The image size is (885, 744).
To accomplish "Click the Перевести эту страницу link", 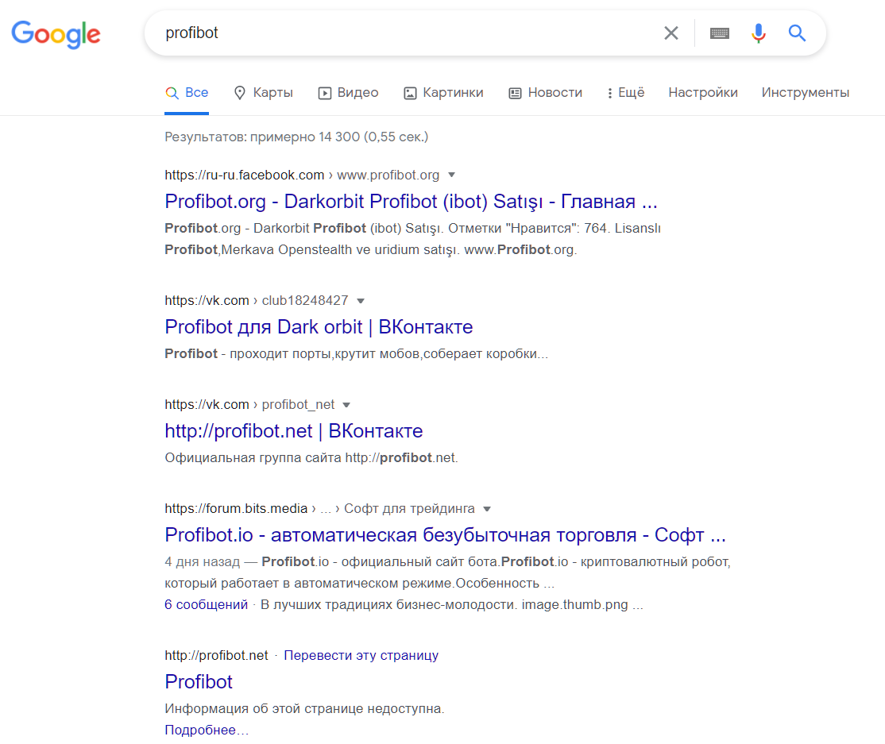I will click(x=361, y=655).
